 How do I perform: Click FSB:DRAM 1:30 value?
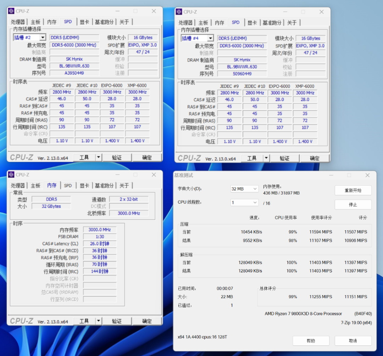(100, 237)
